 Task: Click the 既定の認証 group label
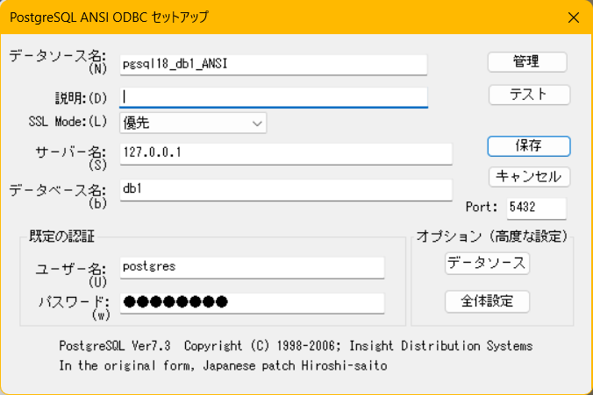click(x=61, y=236)
